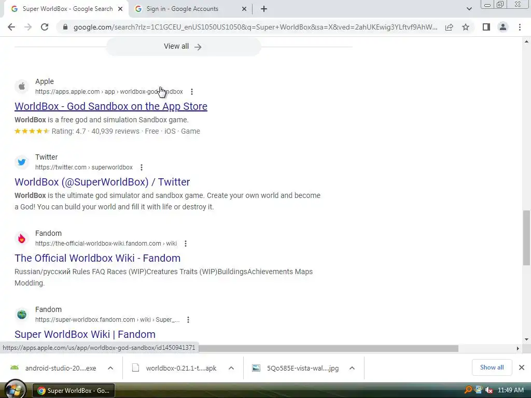Click the muted volume tray icon

488,390
